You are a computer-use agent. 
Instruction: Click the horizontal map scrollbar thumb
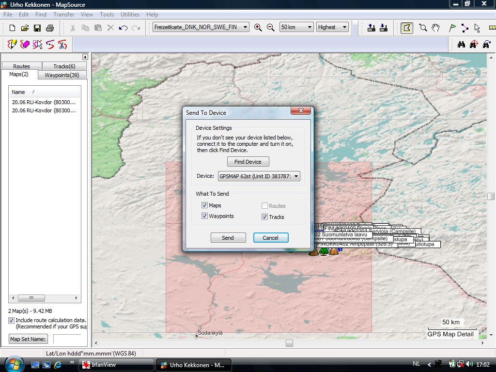click(x=289, y=343)
